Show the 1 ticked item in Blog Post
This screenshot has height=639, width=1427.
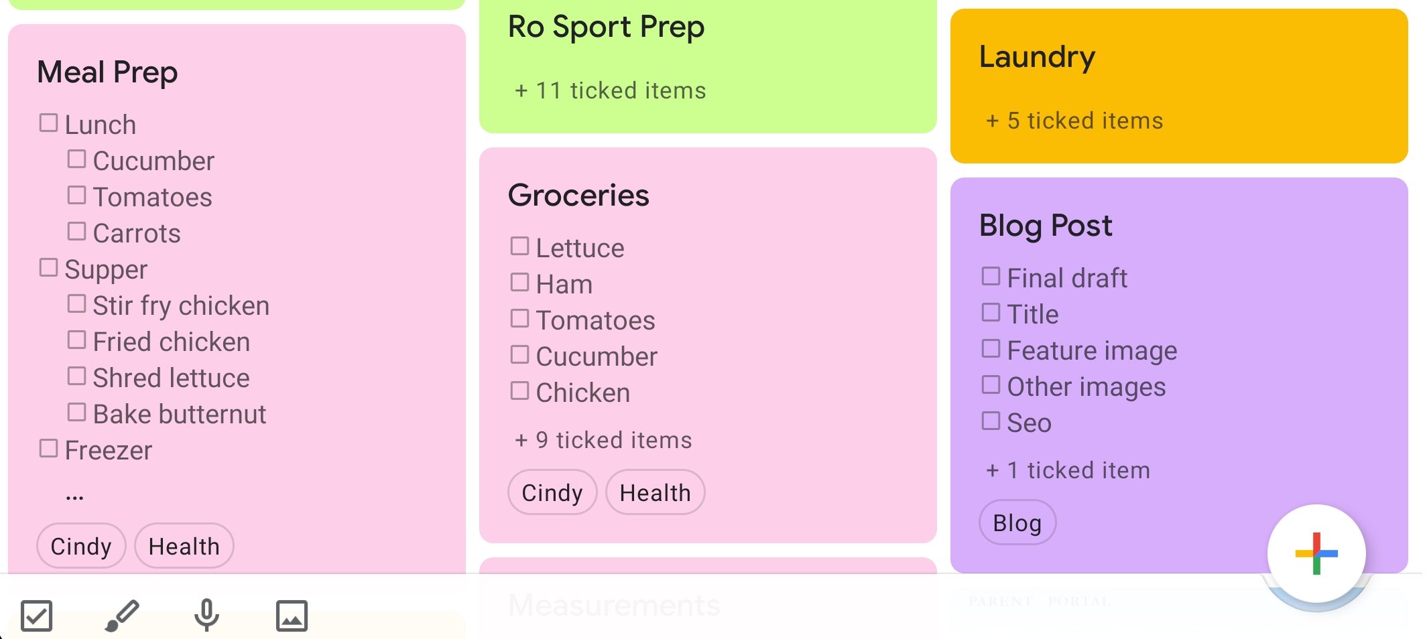(1068, 470)
